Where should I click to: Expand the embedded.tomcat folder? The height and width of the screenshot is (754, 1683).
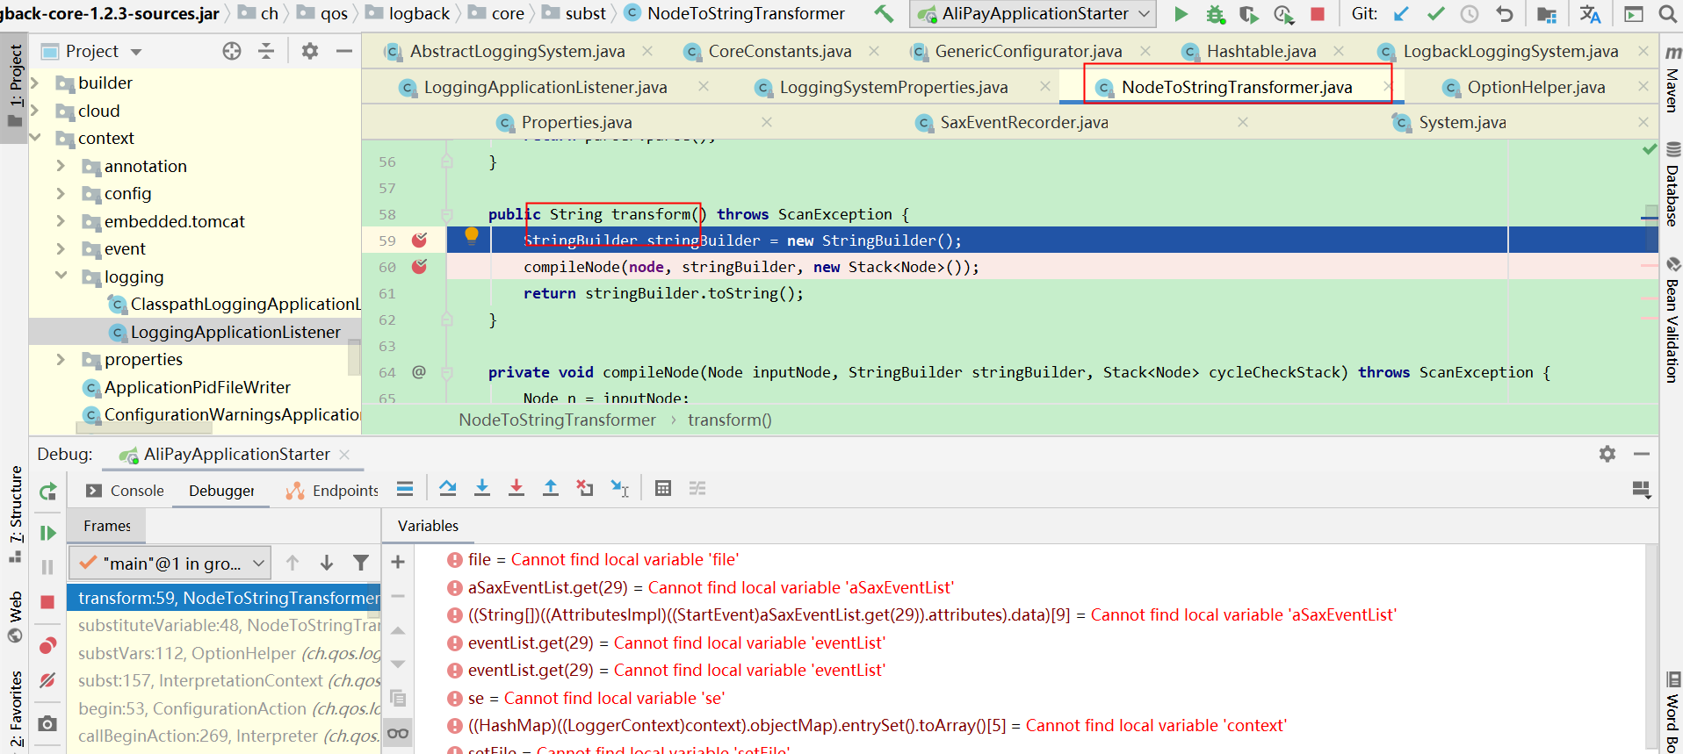pyautogui.click(x=61, y=221)
